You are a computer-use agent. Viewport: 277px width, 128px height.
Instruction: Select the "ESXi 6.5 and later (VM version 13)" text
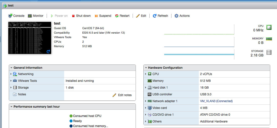(x=104, y=33)
